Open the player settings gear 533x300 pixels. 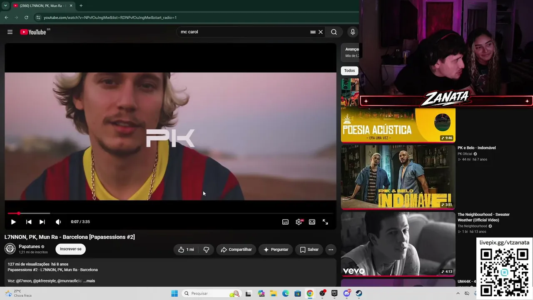(299, 222)
